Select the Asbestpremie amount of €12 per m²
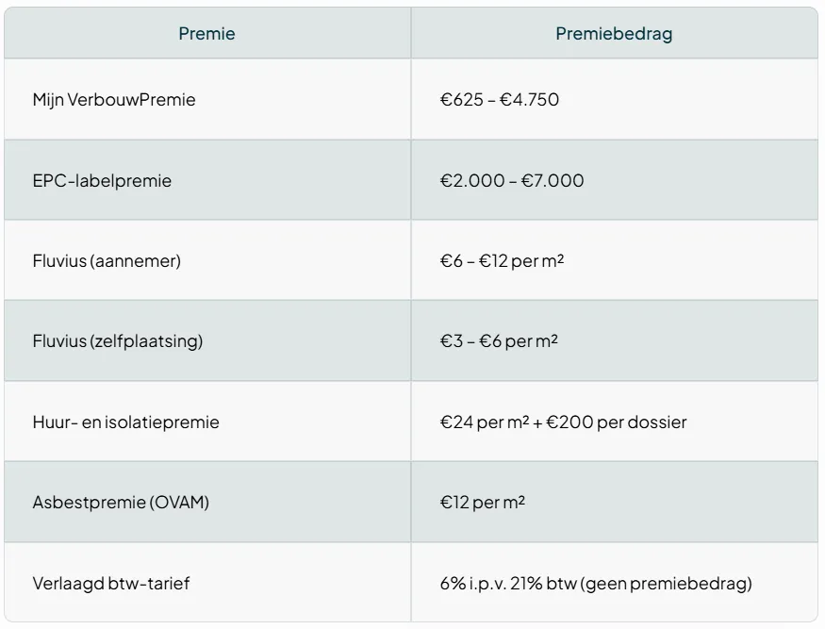This screenshot has height=629, width=825. point(482,503)
